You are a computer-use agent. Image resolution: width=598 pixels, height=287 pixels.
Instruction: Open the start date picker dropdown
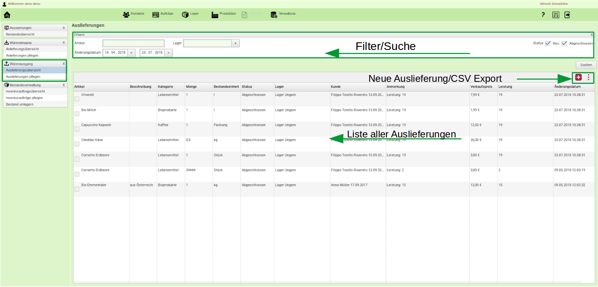click(131, 52)
